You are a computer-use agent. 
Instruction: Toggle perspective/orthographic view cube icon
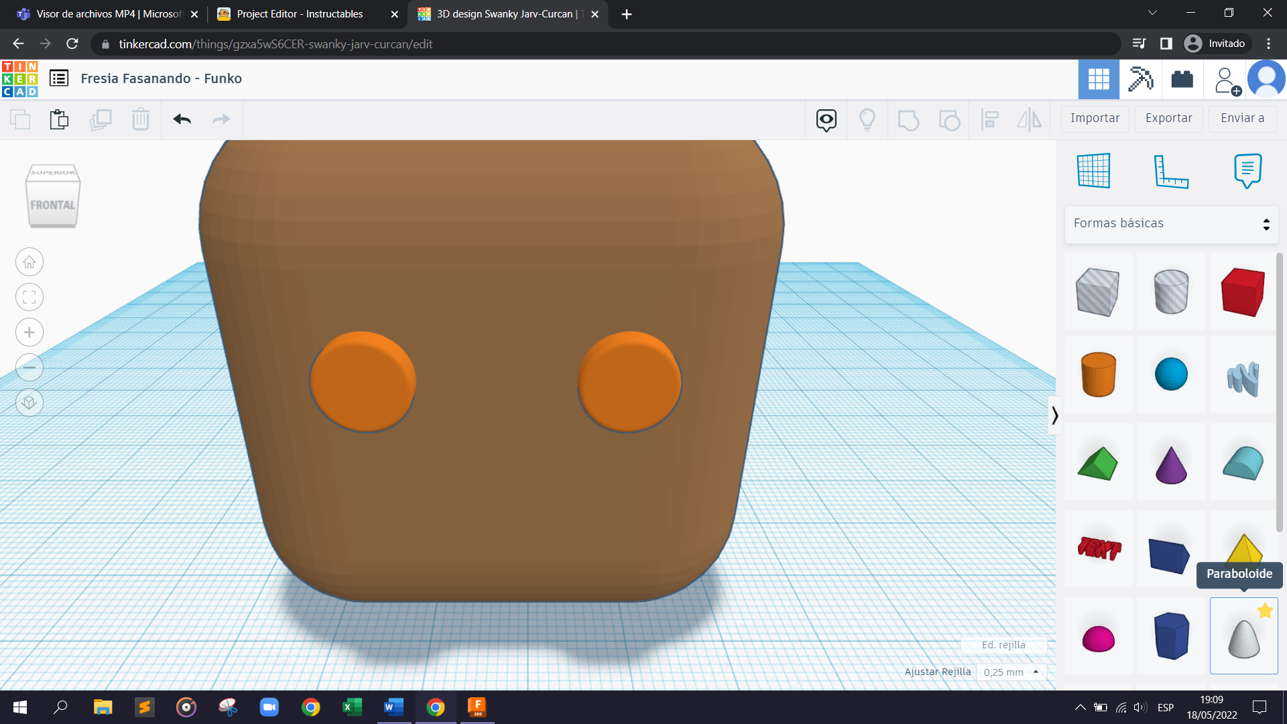click(29, 402)
